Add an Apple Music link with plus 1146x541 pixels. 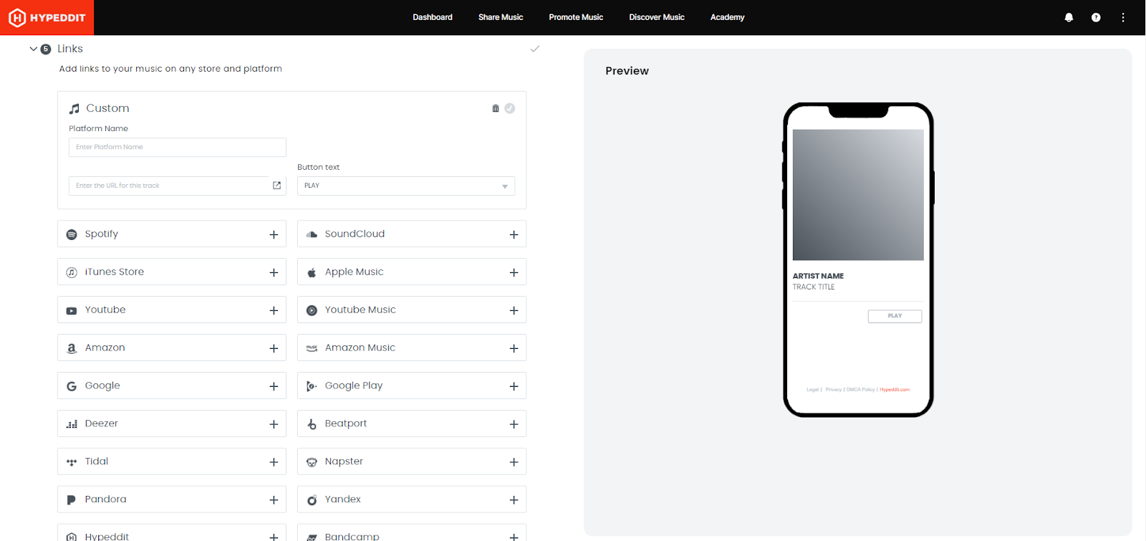514,272
